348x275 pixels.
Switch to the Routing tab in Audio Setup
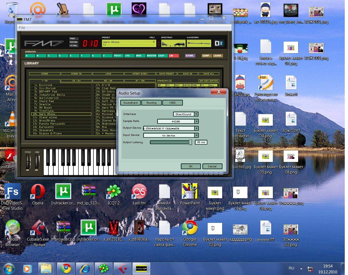point(151,103)
